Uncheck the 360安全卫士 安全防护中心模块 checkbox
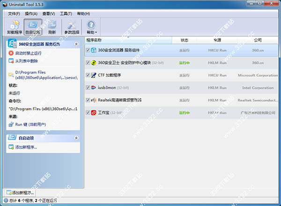The width and height of the screenshot is (281, 206). 88,63
